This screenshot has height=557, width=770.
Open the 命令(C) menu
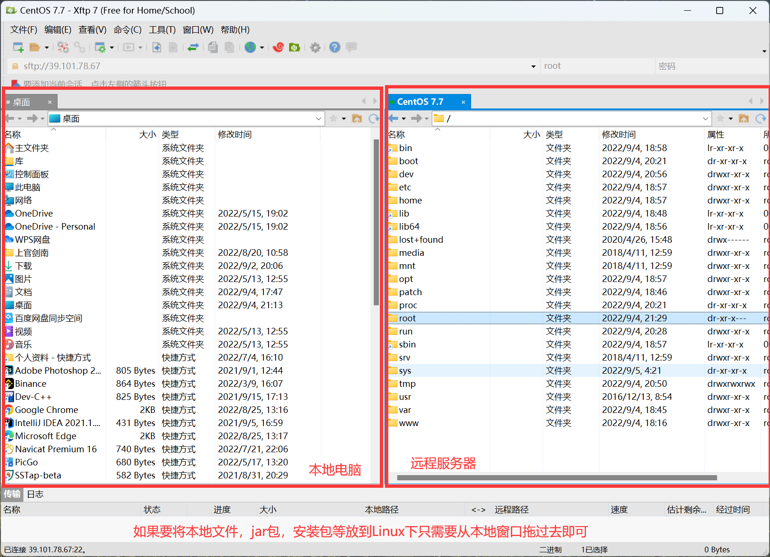[x=128, y=30]
